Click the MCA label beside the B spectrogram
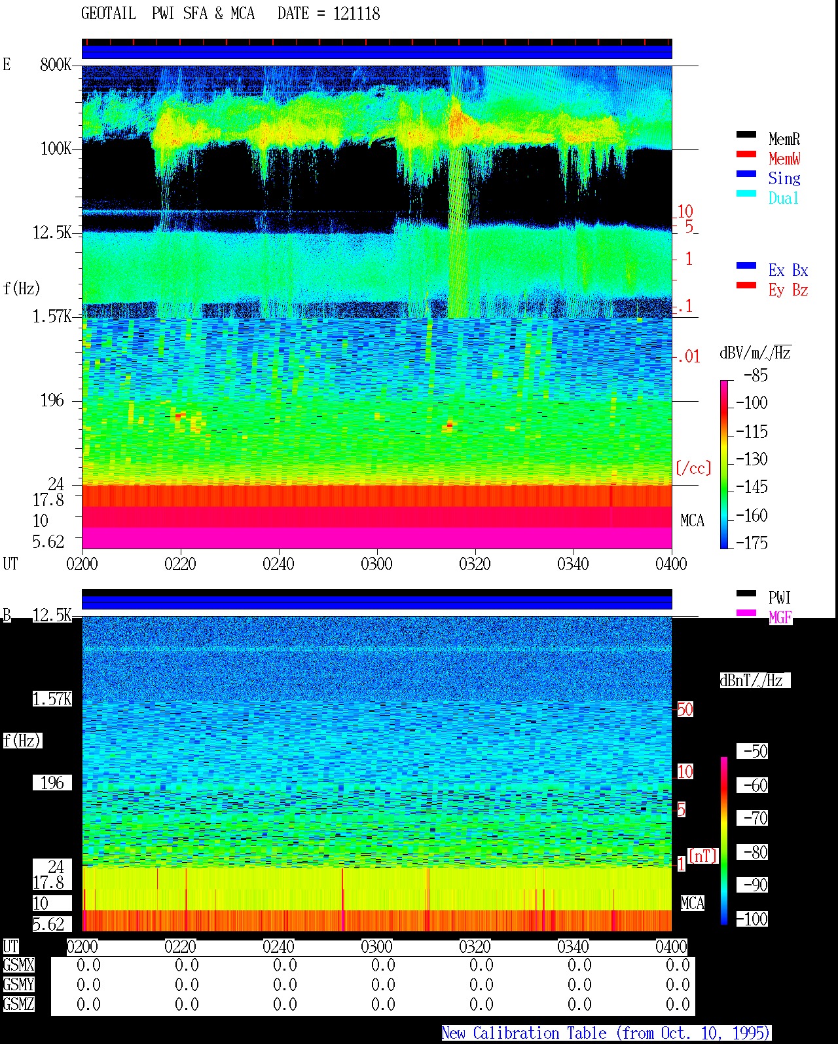Screen dimensions: 838x1044 (x=693, y=904)
